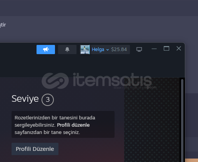Open the bell notifications
Viewport: 198px width, 162px height.
pyautogui.click(x=67, y=50)
